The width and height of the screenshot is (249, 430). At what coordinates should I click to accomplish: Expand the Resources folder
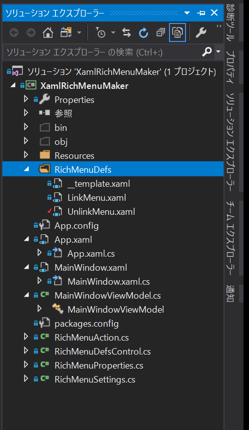pos(26,155)
